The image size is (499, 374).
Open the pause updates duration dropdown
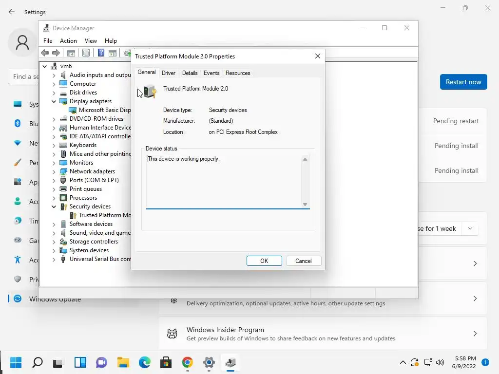click(470, 228)
